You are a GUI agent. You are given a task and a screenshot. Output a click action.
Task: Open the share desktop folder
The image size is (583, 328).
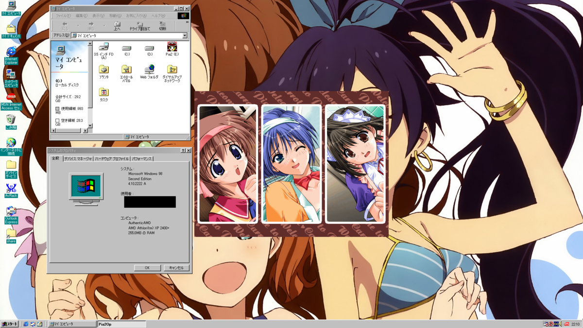pyautogui.click(x=11, y=237)
